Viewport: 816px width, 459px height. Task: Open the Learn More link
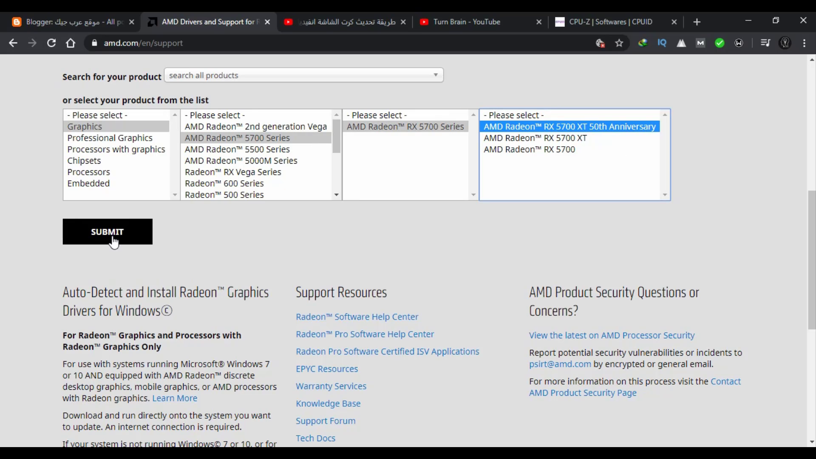coord(175,398)
